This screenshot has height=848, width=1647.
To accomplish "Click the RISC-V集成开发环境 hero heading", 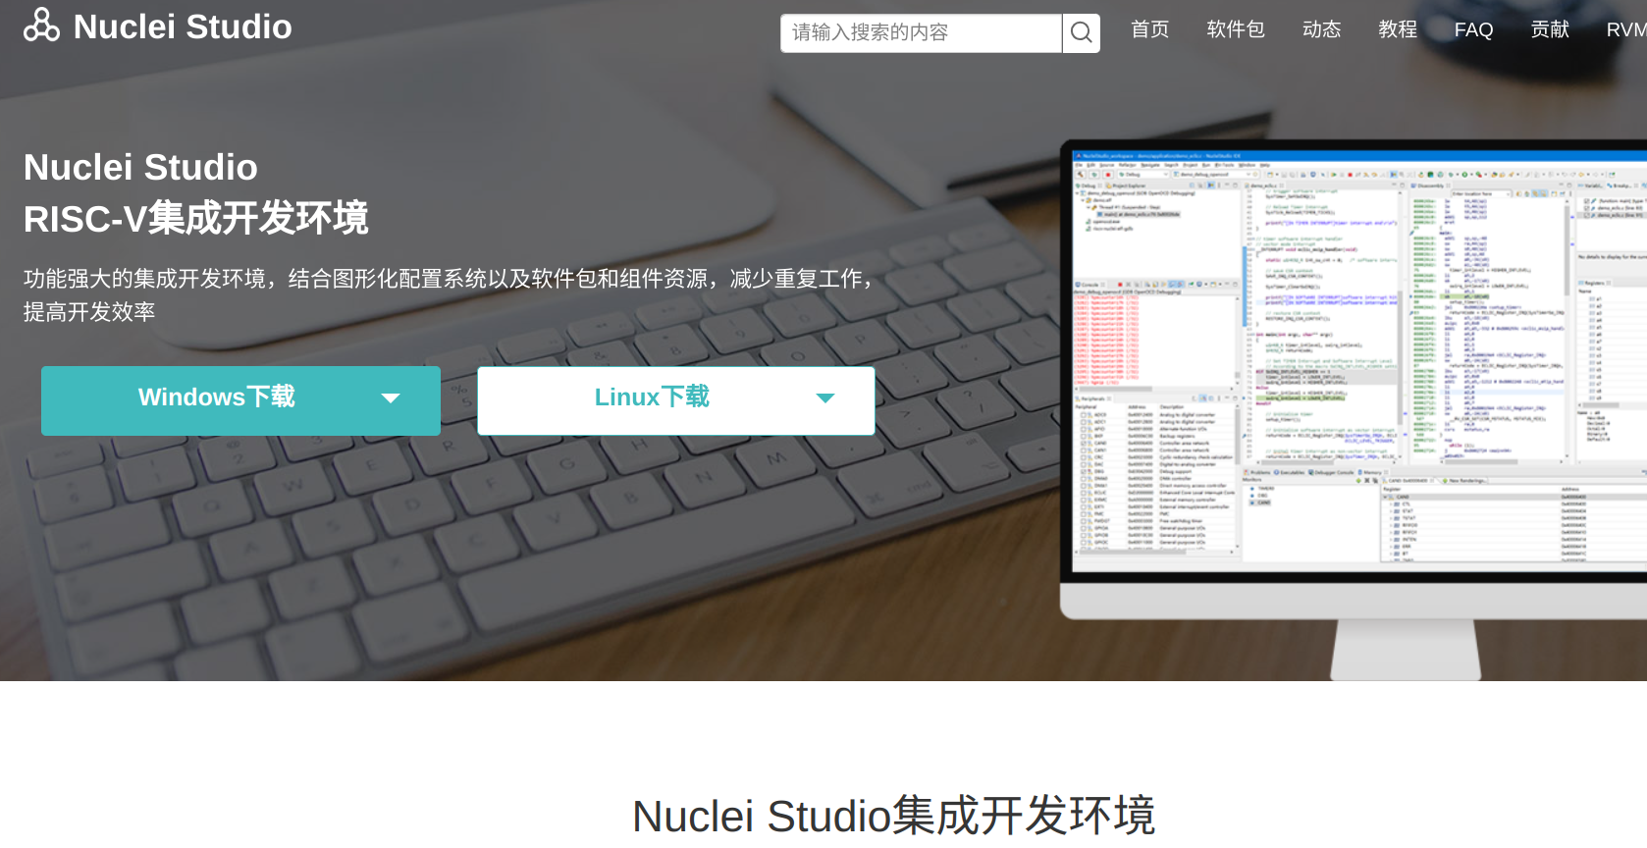I will click(x=196, y=219).
